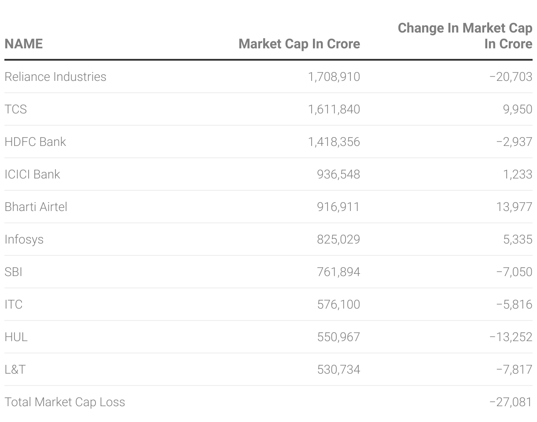Screen dimensions: 537x422
Task: Select the Bharti Airtel name cell
Action: (x=36, y=207)
